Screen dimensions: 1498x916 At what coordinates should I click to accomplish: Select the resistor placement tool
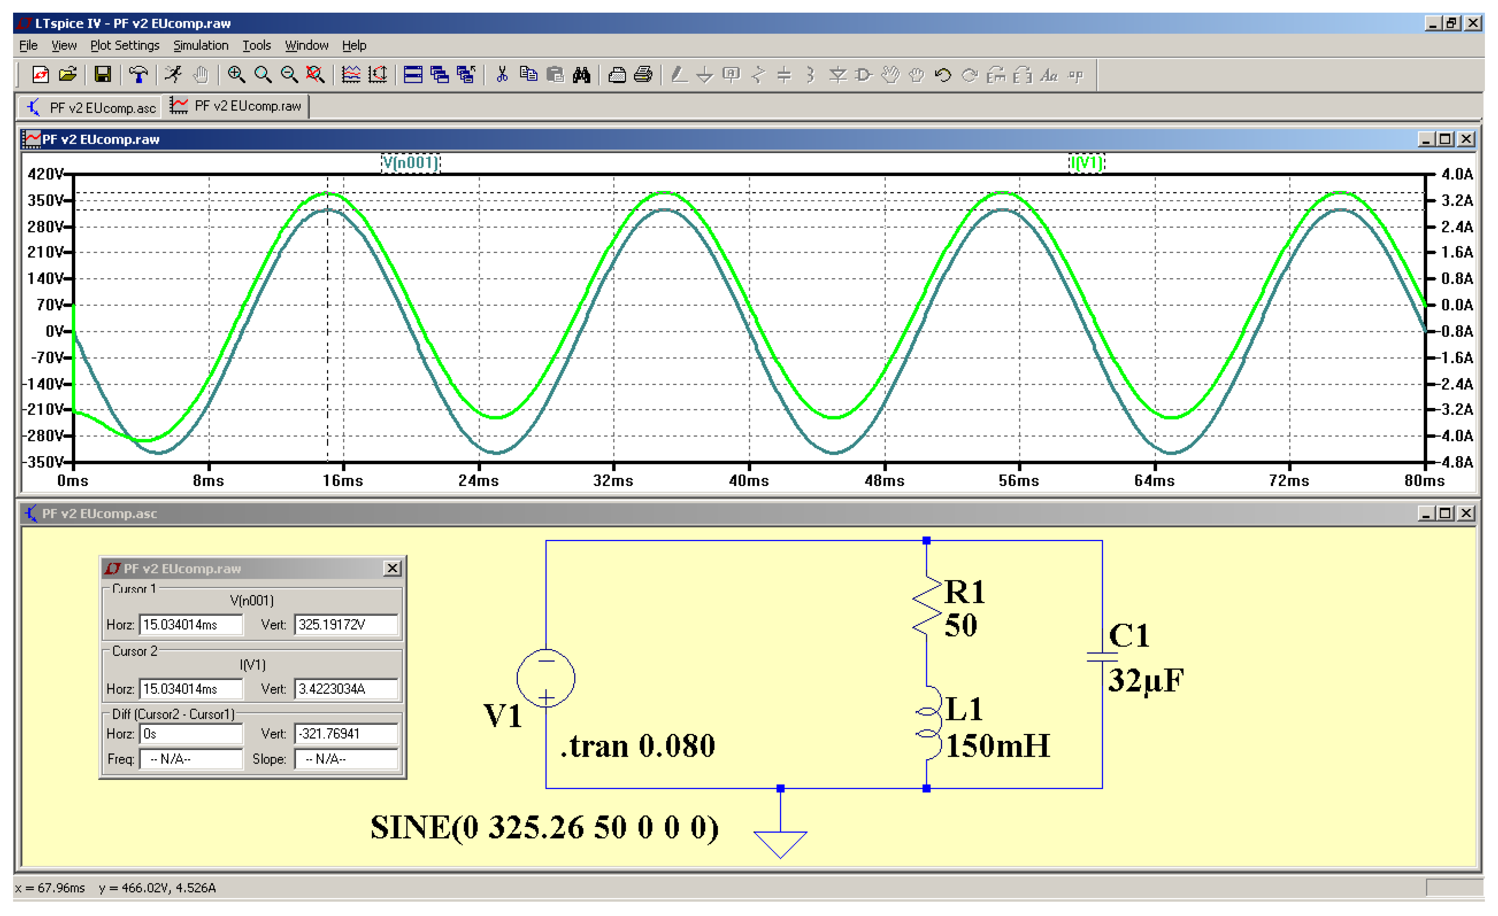pyautogui.click(x=758, y=75)
